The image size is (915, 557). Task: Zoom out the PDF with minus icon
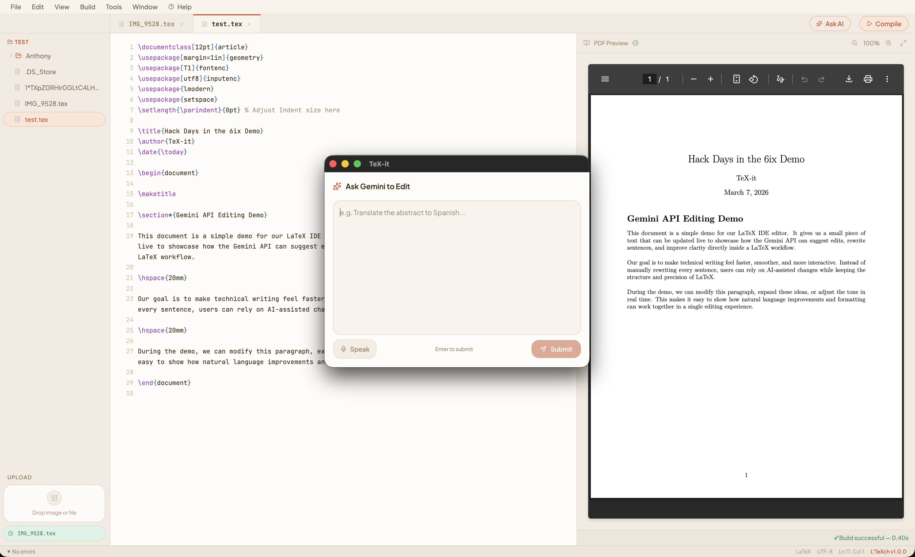693,79
